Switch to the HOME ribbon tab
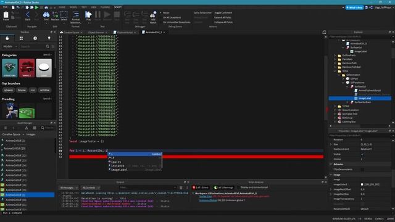Image resolution: width=395 pixels, height=222 pixels. pyautogui.click(x=62, y=7)
